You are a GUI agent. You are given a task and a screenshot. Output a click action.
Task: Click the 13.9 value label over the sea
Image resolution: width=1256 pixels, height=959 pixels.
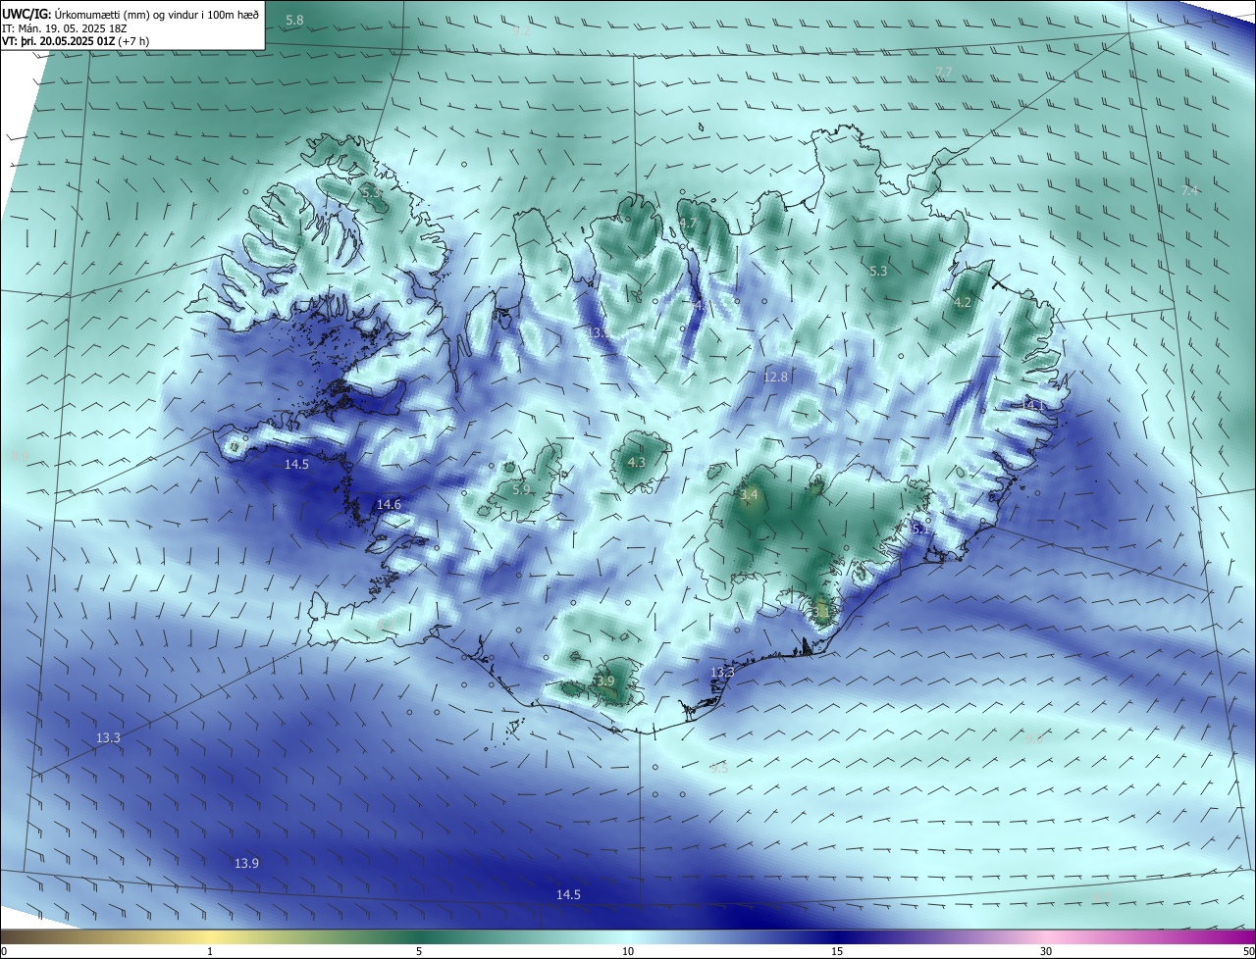point(246,863)
